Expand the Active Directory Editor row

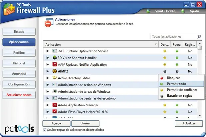(x=48, y=78)
